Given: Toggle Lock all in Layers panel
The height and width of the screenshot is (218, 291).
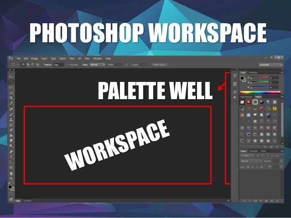Looking at the screenshot, I should click(261, 167).
